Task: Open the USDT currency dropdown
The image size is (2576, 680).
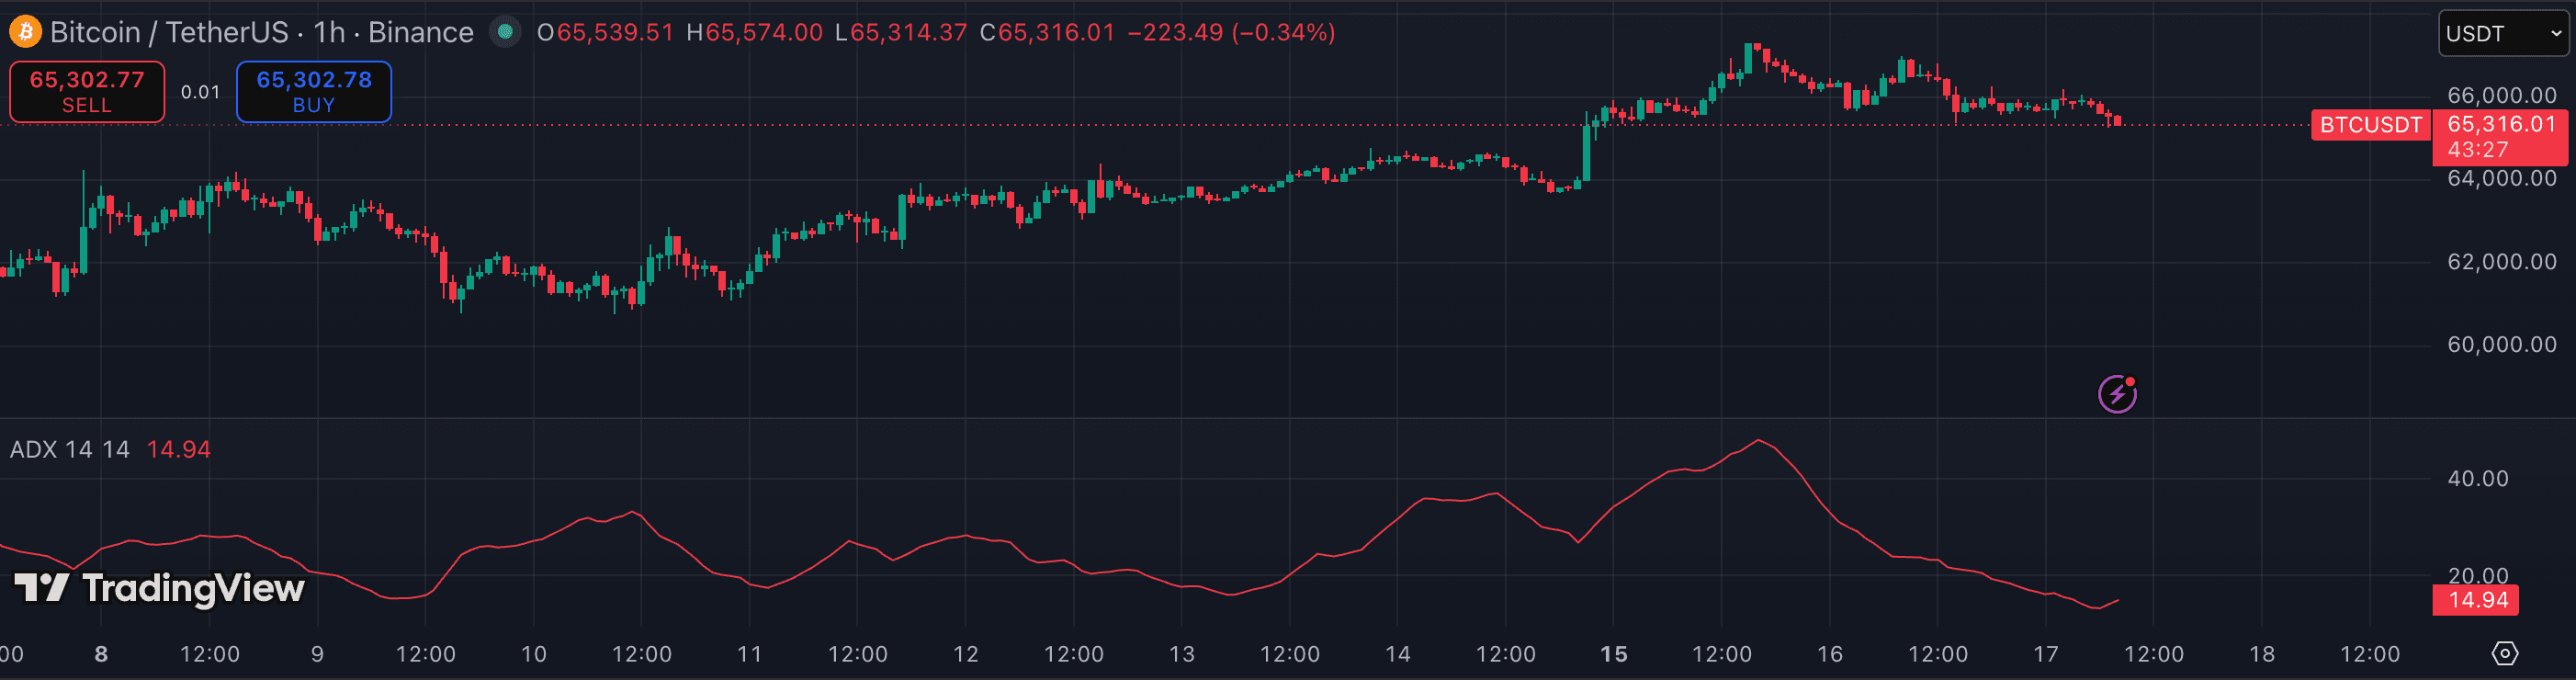Action: (x=2503, y=34)
